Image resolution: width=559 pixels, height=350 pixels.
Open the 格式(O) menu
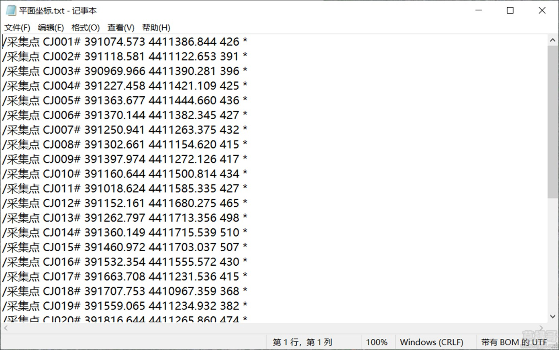pyautogui.click(x=85, y=28)
